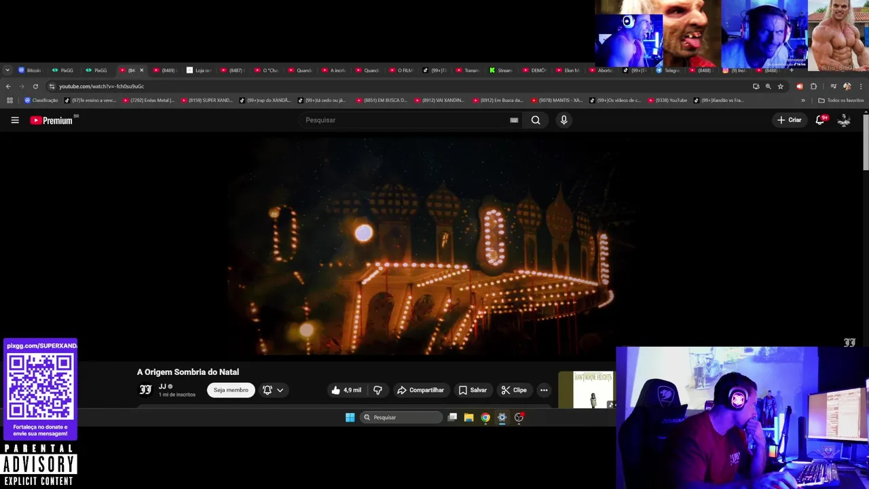This screenshot has width=869, height=489.
Task: Switch to the Loja online tab
Action: click(200, 70)
